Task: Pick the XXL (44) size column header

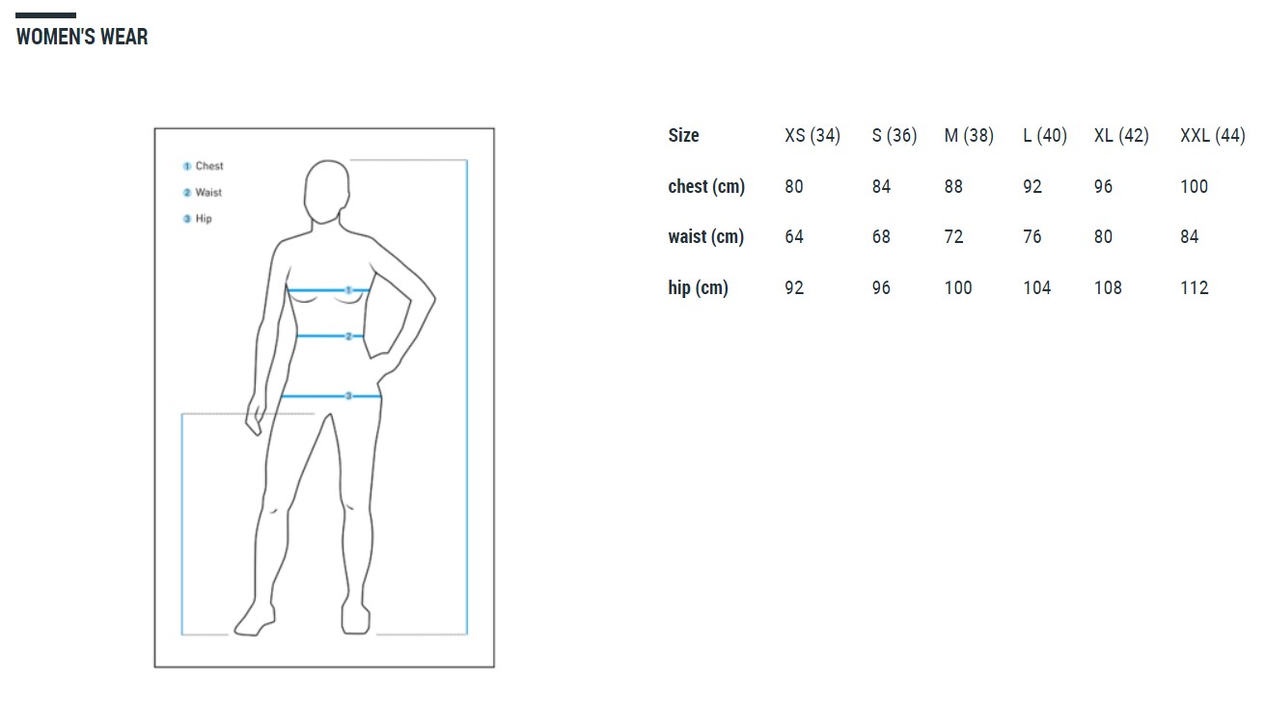Action: [1212, 136]
